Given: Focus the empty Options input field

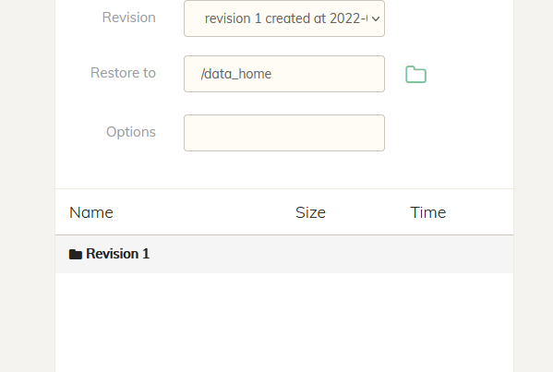Looking at the screenshot, I should 284,133.
